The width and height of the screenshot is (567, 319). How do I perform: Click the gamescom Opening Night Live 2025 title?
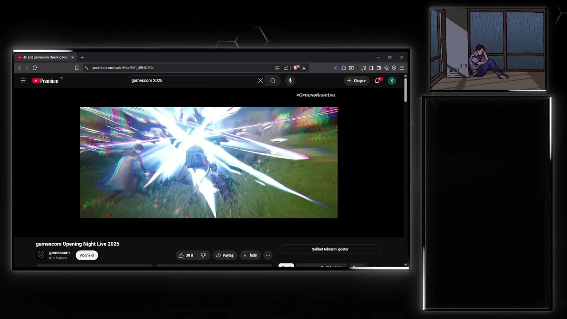point(78,244)
